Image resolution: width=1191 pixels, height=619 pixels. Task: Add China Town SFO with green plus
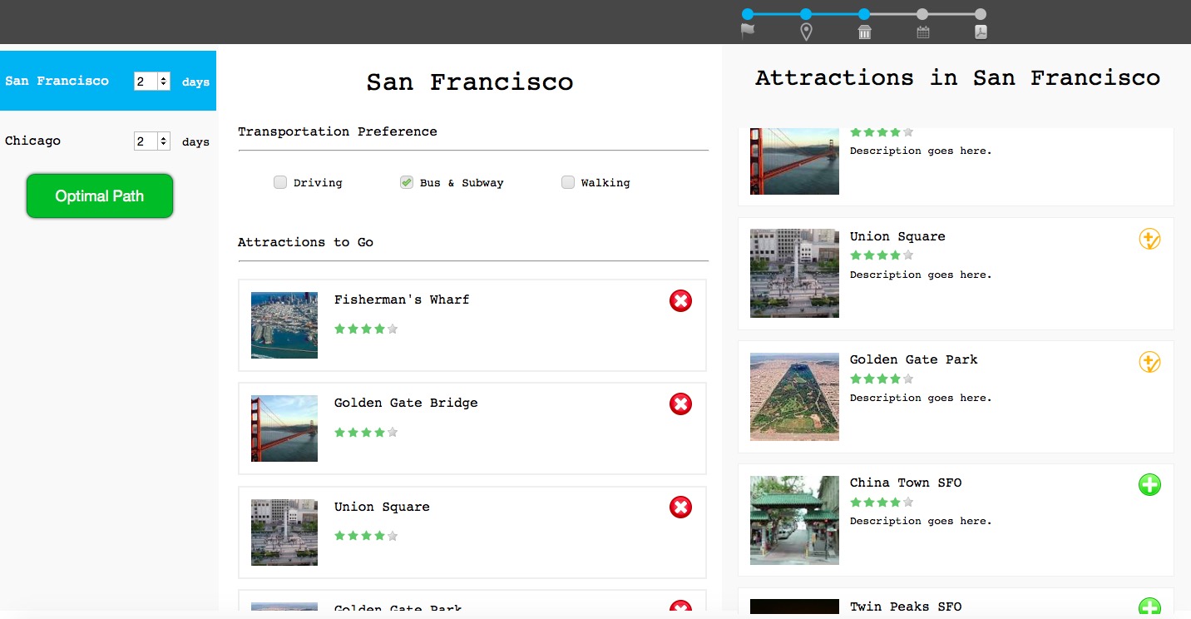click(x=1149, y=484)
